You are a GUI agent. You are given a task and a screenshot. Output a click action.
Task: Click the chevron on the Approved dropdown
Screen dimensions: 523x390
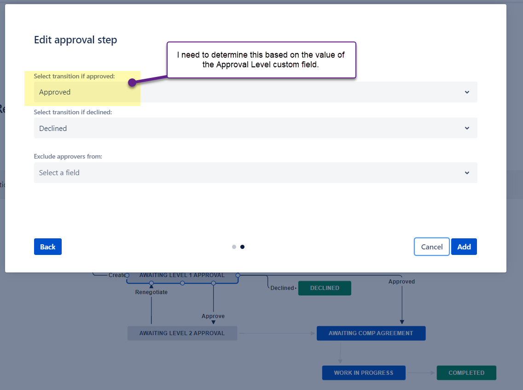tap(467, 92)
